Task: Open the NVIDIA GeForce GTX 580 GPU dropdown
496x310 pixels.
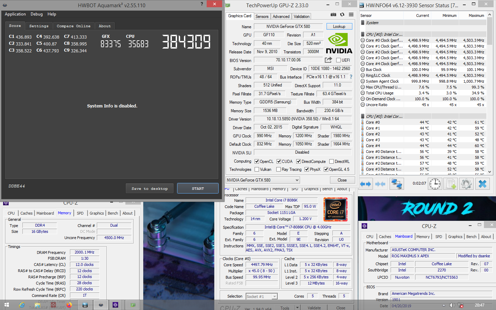Action: point(263,180)
